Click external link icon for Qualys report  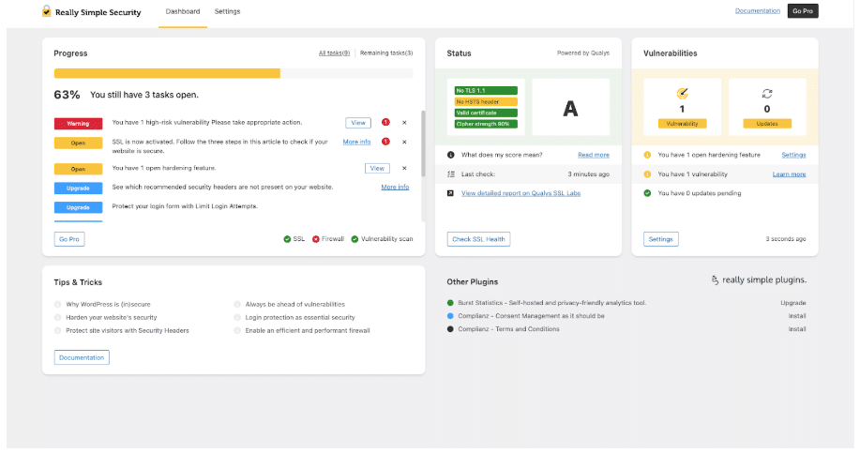(x=450, y=193)
